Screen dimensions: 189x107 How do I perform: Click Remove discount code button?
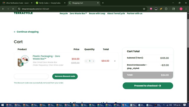click(65, 76)
